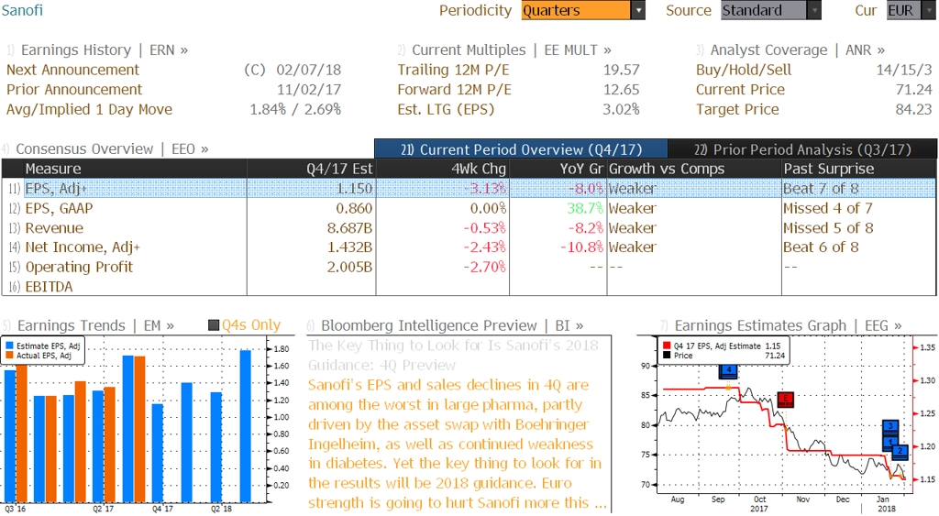Click the Standard source field

pyautogui.click(x=764, y=10)
